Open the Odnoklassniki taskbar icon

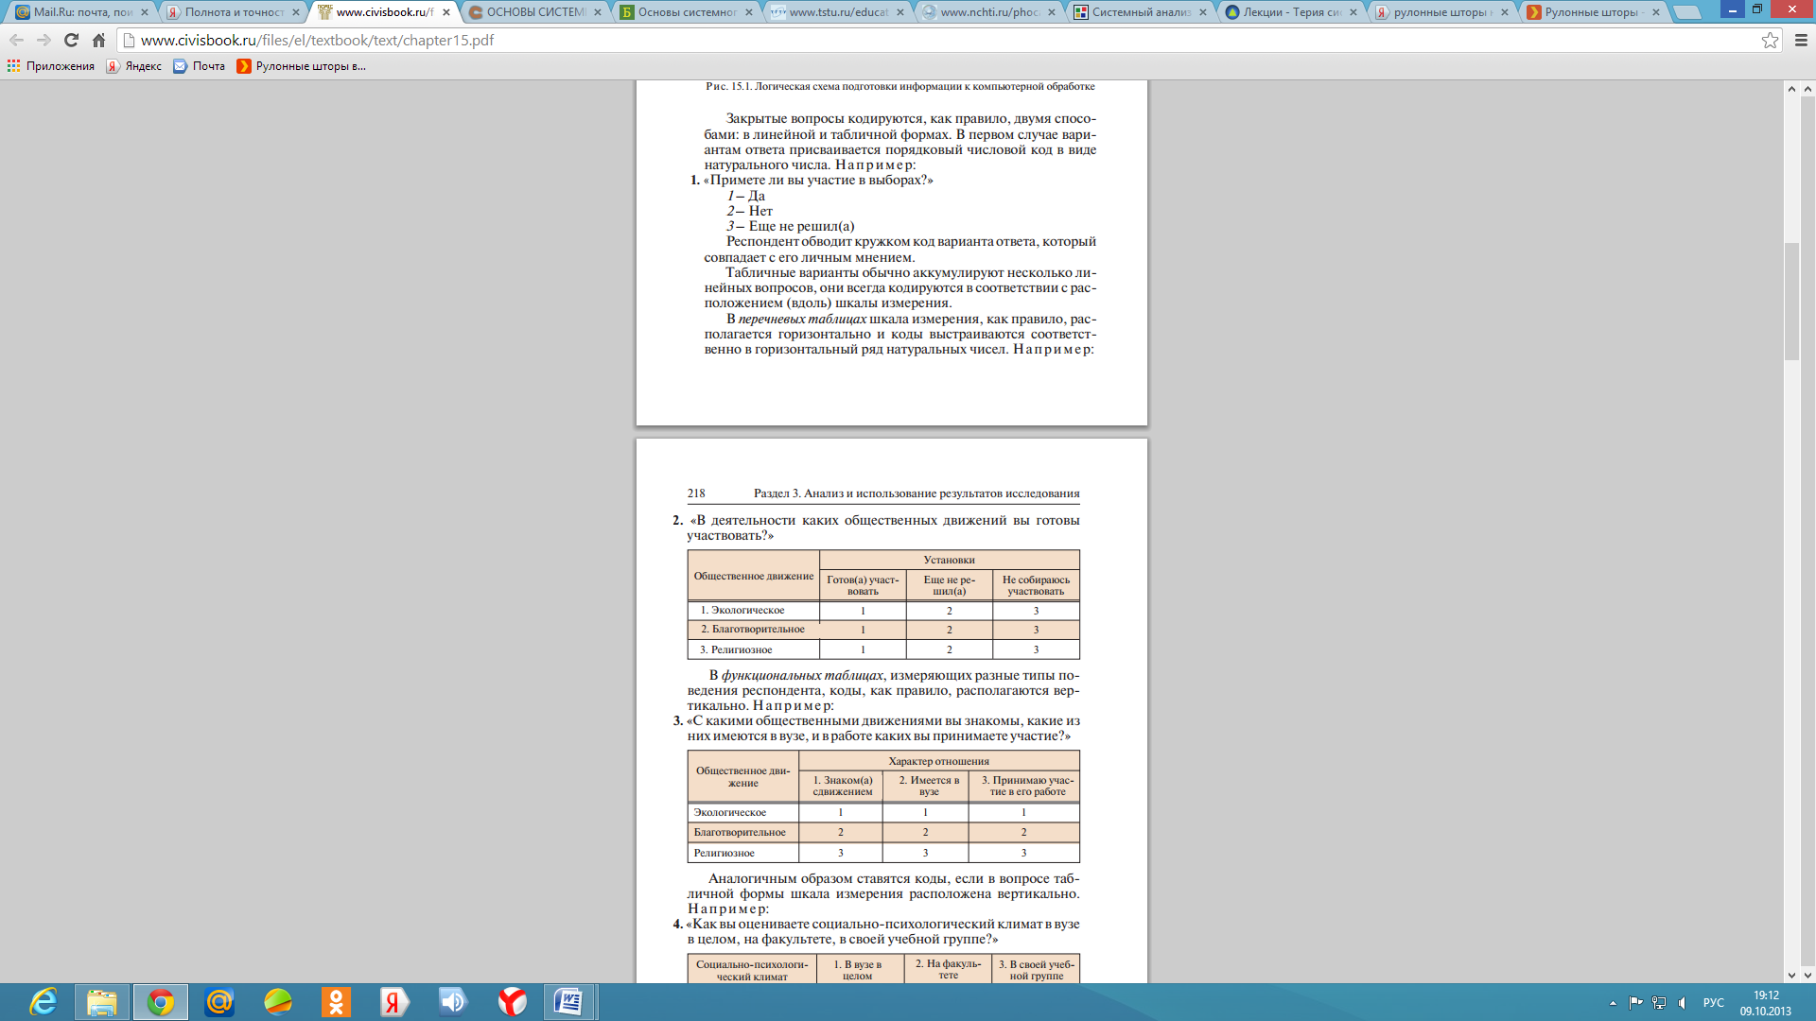pyautogui.click(x=336, y=1002)
